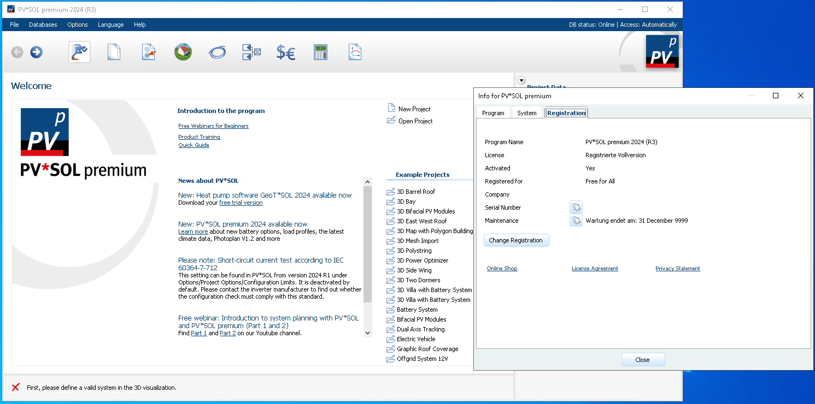Follow the free trial version link
815x404 pixels.
(x=241, y=203)
